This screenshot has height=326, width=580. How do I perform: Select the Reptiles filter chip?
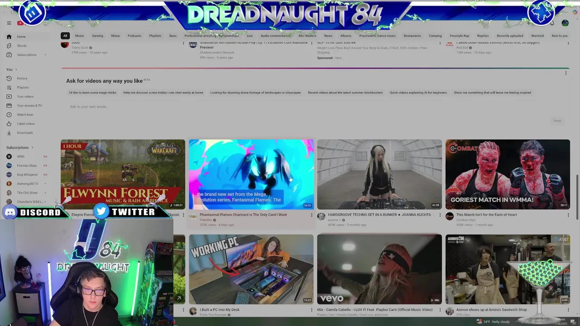pos(483,36)
